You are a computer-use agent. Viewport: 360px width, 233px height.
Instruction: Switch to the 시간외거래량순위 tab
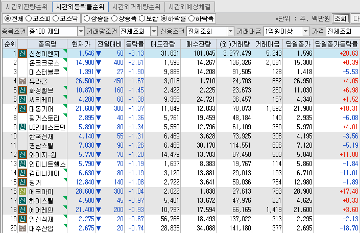[x=136, y=7]
